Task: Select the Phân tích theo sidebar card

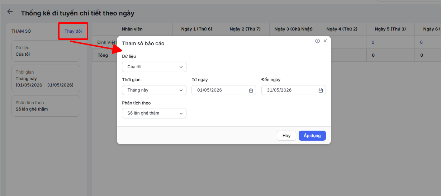Action: tap(46, 106)
